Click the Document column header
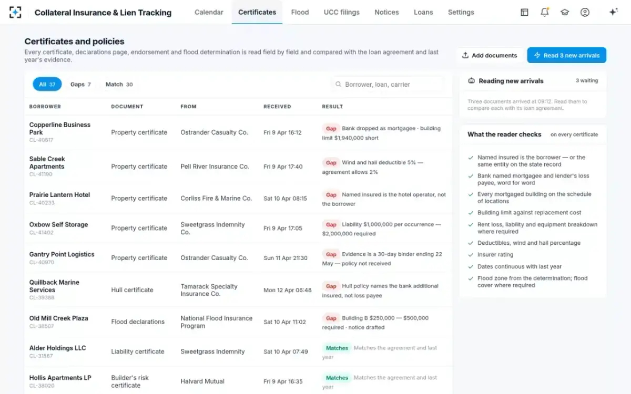This screenshot has width=631, height=394. (x=127, y=107)
